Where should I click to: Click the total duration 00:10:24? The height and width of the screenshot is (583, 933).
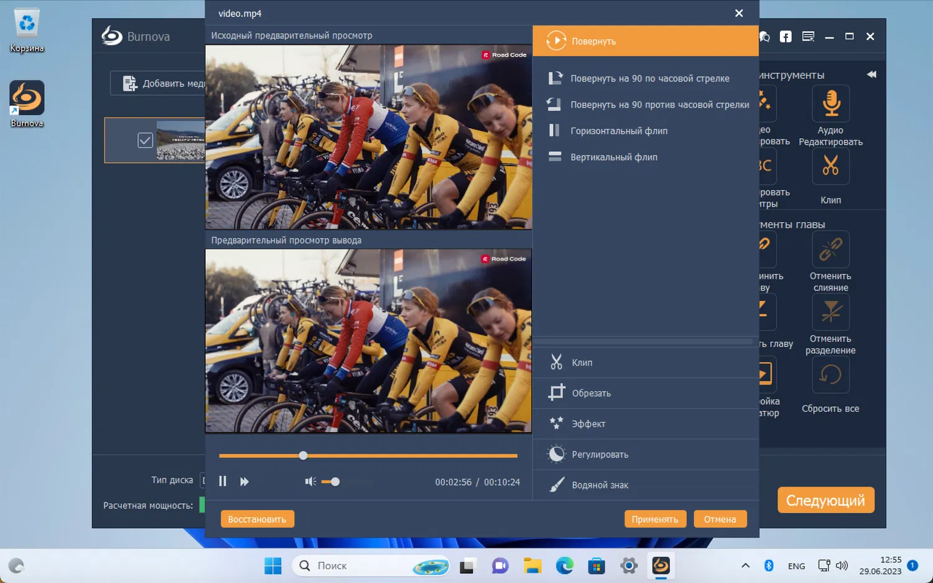tap(502, 482)
